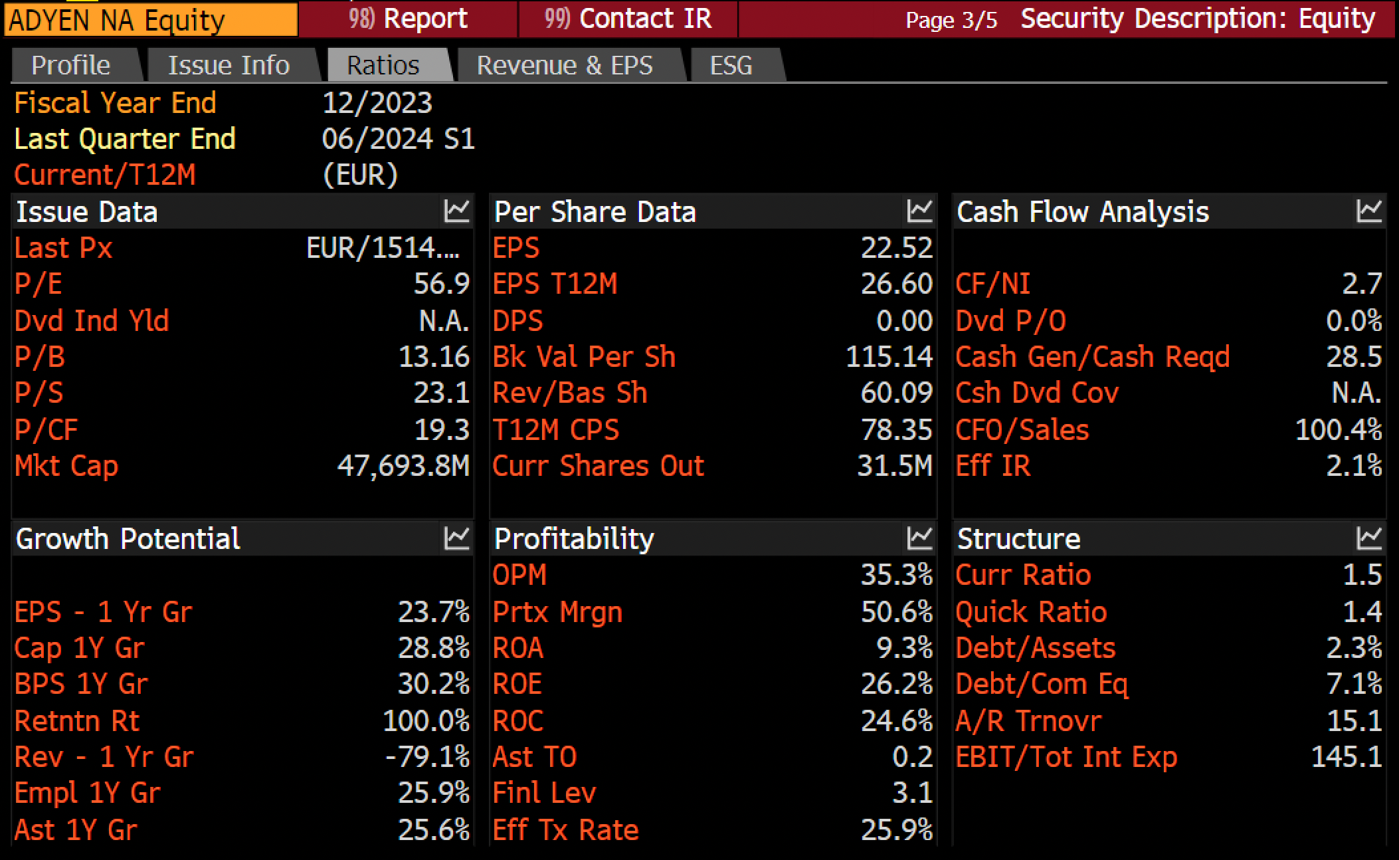Click the Mkt Cap label
This screenshot has height=860, width=1399.
pos(66,466)
